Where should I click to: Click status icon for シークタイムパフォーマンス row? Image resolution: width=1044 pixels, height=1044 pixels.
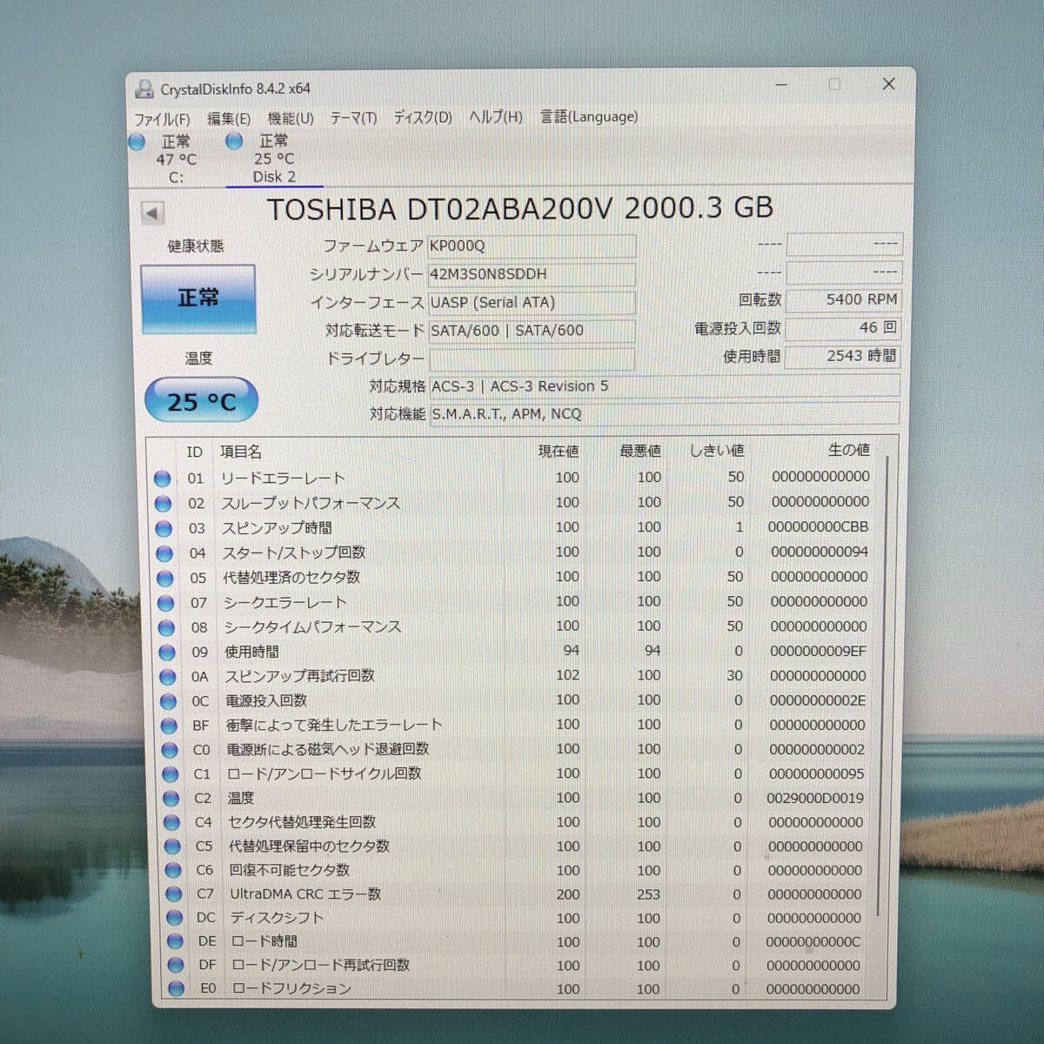coord(167,627)
